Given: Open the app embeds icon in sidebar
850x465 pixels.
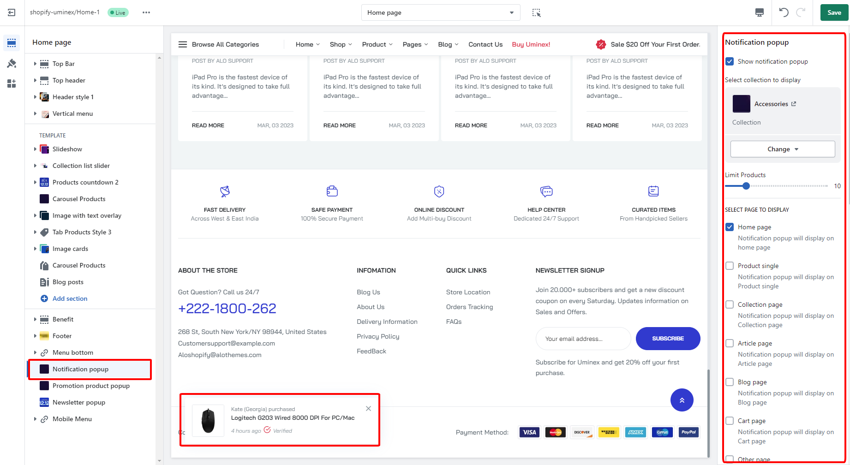Looking at the screenshot, I should [12, 83].
